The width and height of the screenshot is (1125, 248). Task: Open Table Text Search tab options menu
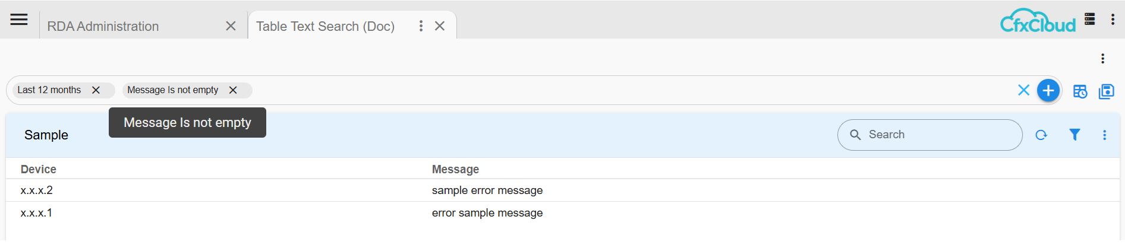point(421,26)
